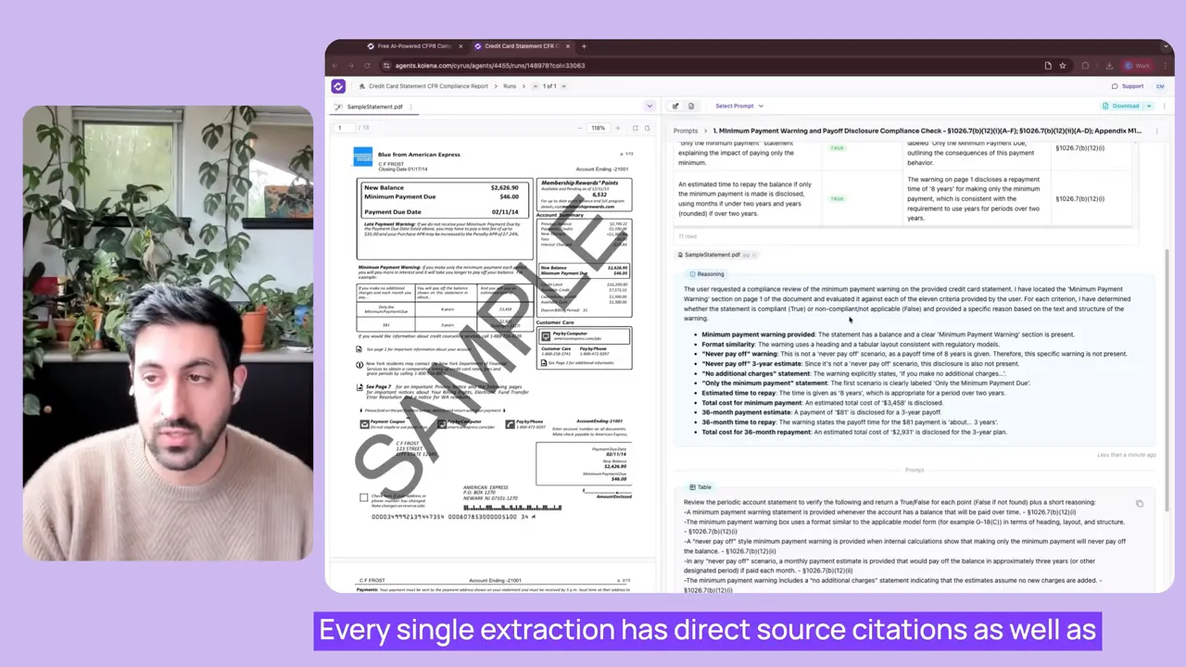Viewport: 1186px width, 667px height.
Task: Click the fit-to-page icon in PDF toolbar
Action: coord(637,128)
